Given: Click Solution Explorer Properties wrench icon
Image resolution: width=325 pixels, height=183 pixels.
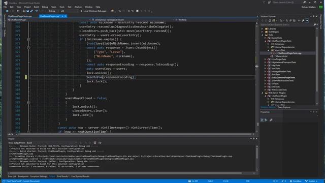Looking at the screenshot, I should pos(303,20).
